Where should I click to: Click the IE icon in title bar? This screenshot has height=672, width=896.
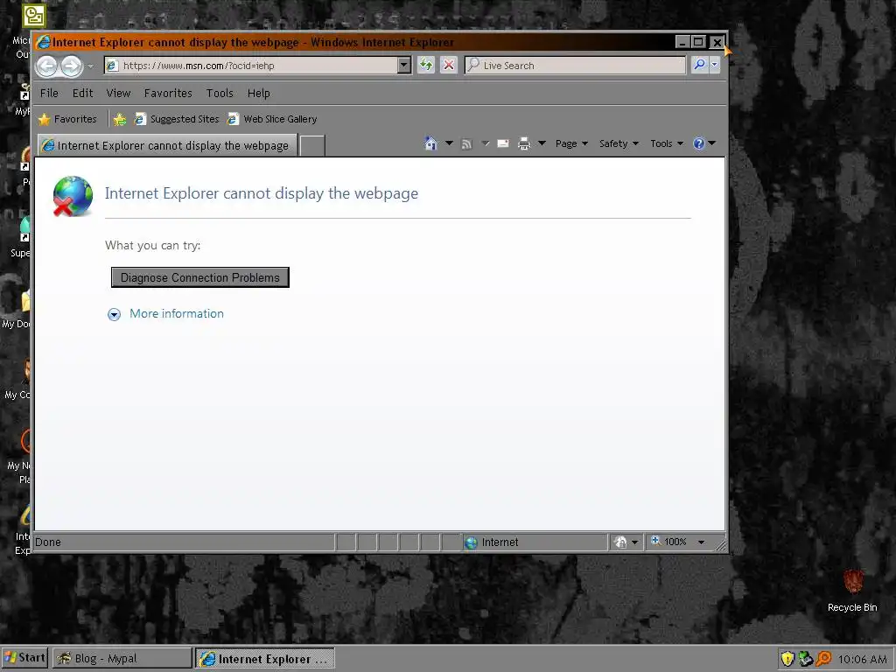click(44, 42)
